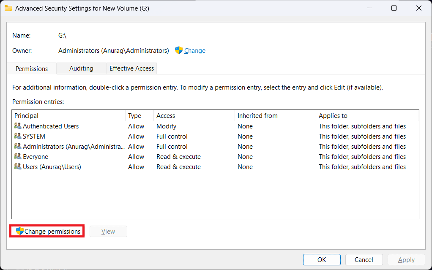Click the shield icon on Change permissions

[19, 231]
